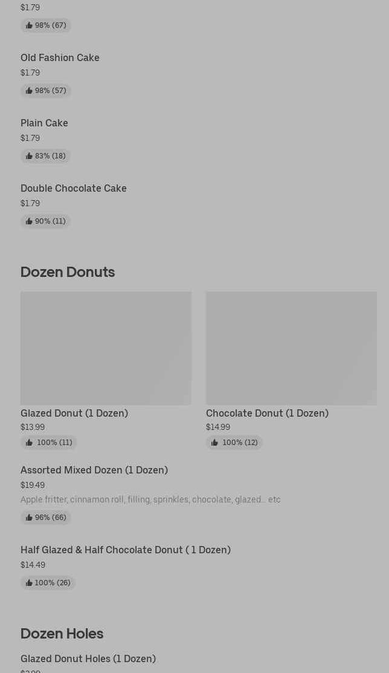This screenshot has height=673, width=389.
Task: Open Glazed Donut (1 Dozen) title
Action: pyautogui.click(x=74, y=413)
